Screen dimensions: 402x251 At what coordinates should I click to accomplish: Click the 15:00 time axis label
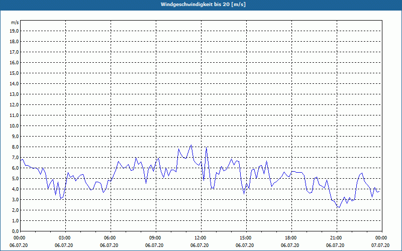(246, 238)
